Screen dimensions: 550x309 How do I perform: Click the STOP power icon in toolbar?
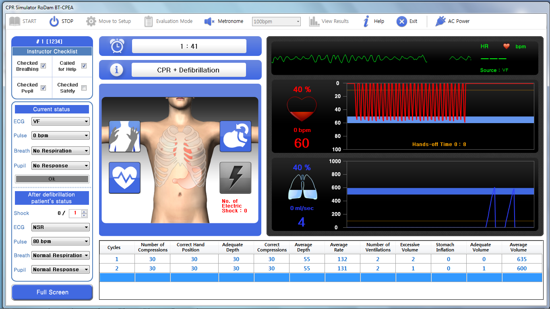(x=54, y=21)
